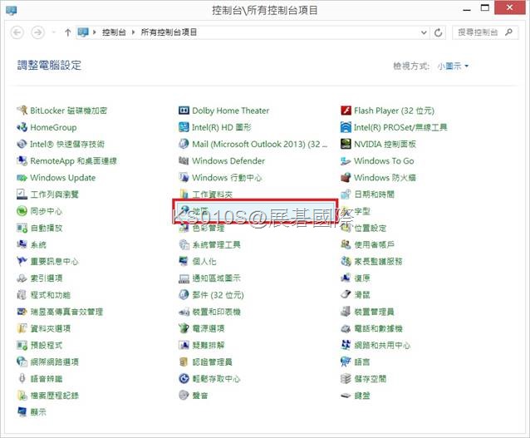Click the refresh button
The height and width of the screenshot is (438, 530).
click(x=439, y=32)
